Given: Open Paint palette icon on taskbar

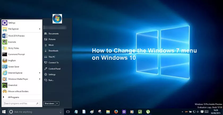Looking at the screenshot, I should (92, 112).
